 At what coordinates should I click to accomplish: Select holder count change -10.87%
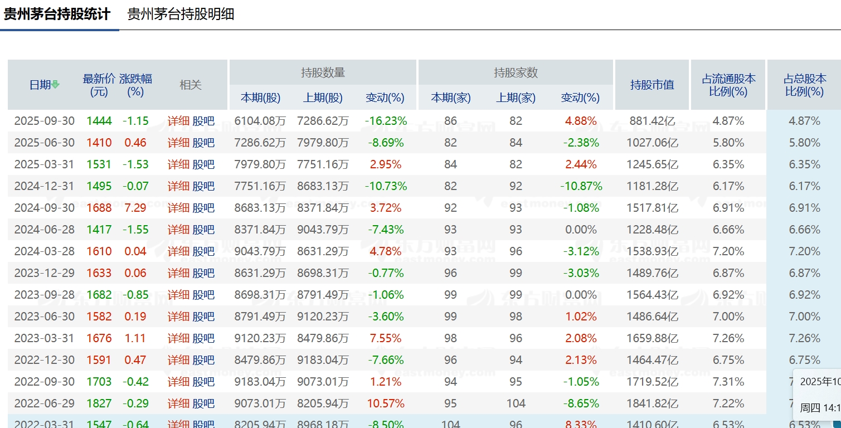coord(581,186)
